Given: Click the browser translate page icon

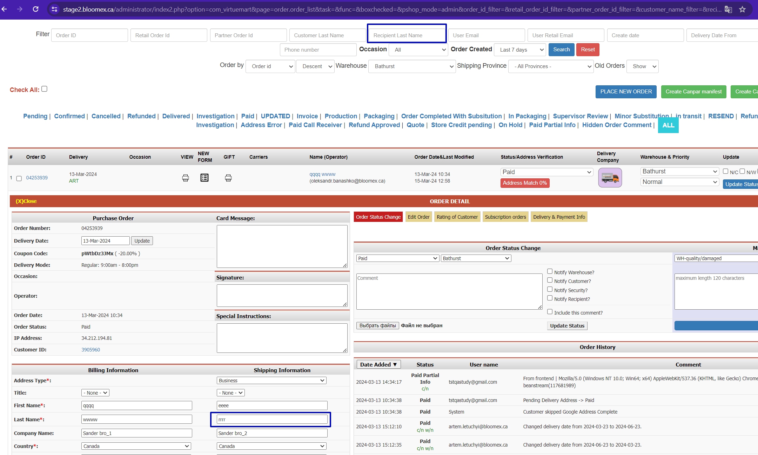Looking at the screenshot, I should 729,9.
